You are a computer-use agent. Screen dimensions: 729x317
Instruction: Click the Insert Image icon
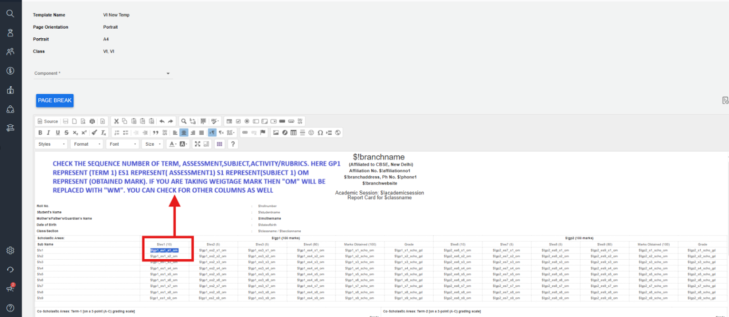pyautogui.click(x=276, y=133)
